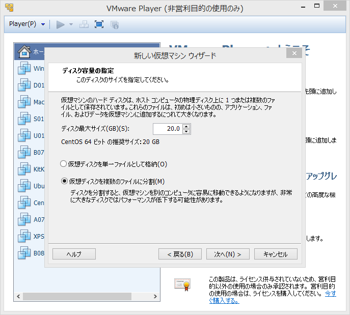This screenshot has width=350, height=315.
Task: Click the send Ctrl+Alt+Del toolbar icon
Action: [x=84, y=24]
